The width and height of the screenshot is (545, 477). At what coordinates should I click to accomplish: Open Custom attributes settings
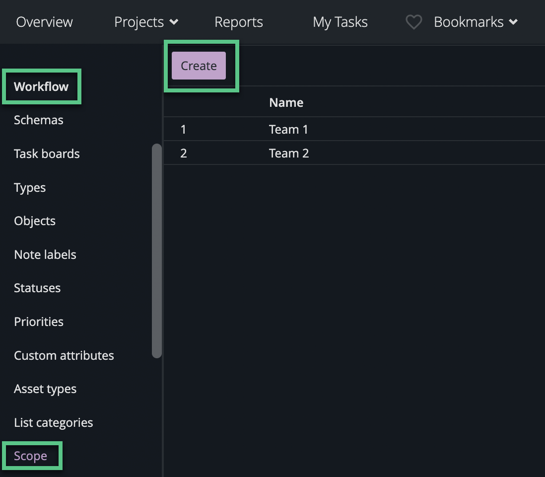(64, 355)
